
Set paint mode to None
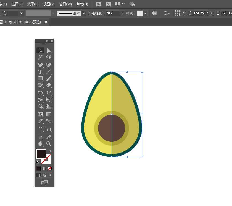[50, 168]
